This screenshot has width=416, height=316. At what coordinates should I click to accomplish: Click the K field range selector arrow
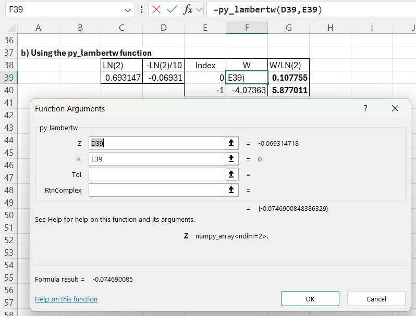click(230, 159)
